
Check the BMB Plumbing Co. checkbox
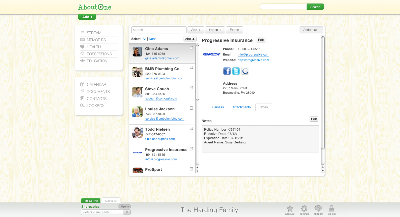(191, 67)
